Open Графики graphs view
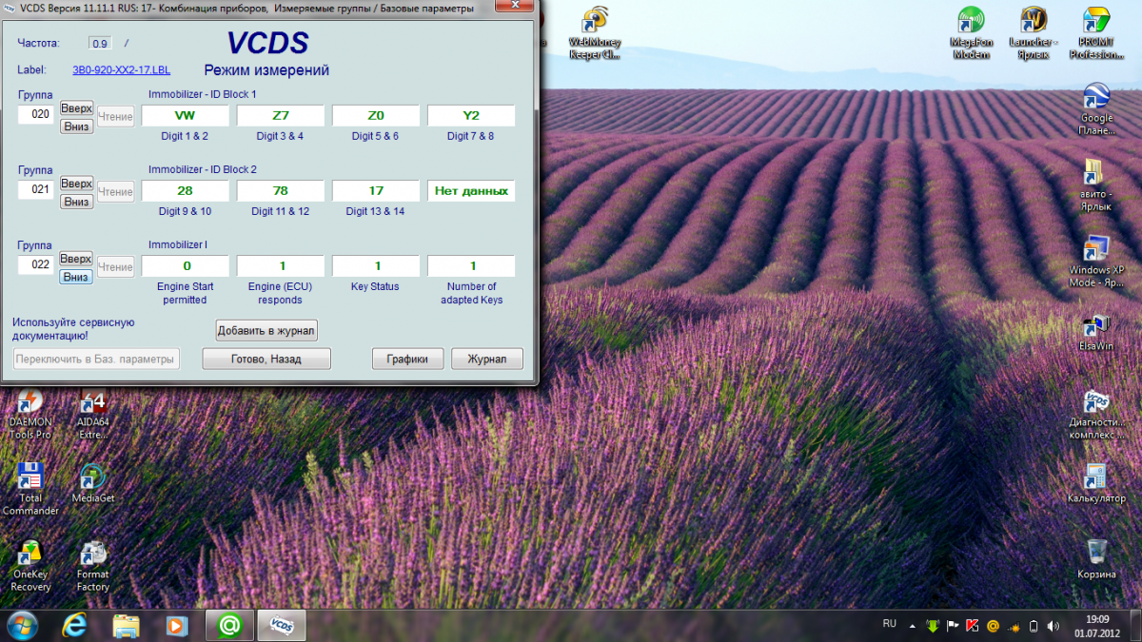This screenshot has width=1142, height=642. 407,359
